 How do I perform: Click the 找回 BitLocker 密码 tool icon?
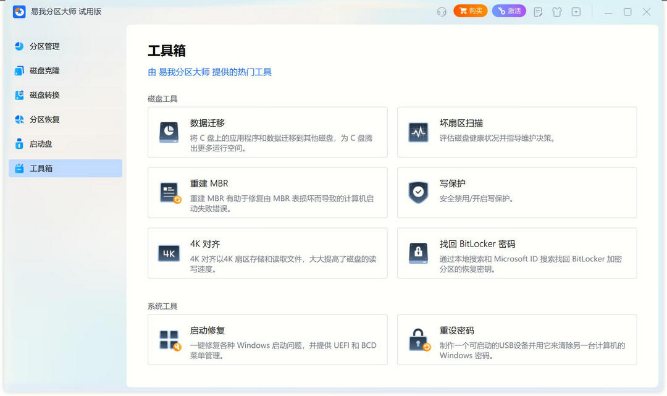418,253
